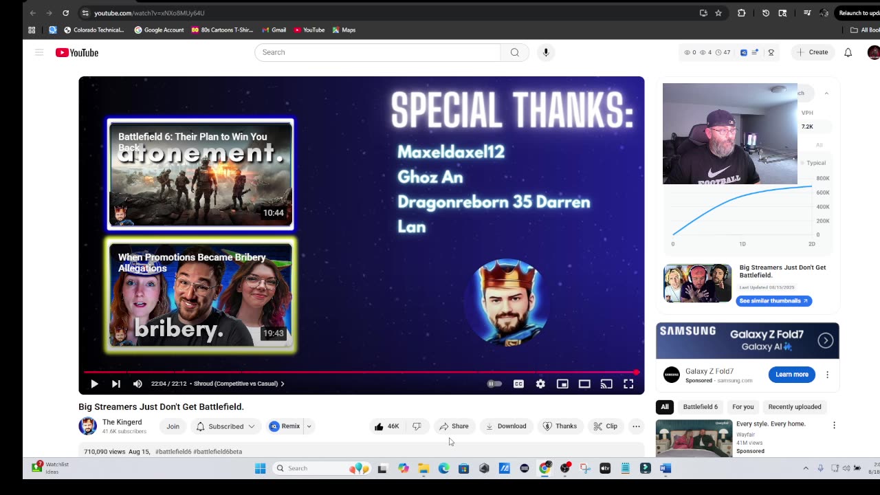
Task: Open more actions ellipsis under video
Action: [636, 426]
